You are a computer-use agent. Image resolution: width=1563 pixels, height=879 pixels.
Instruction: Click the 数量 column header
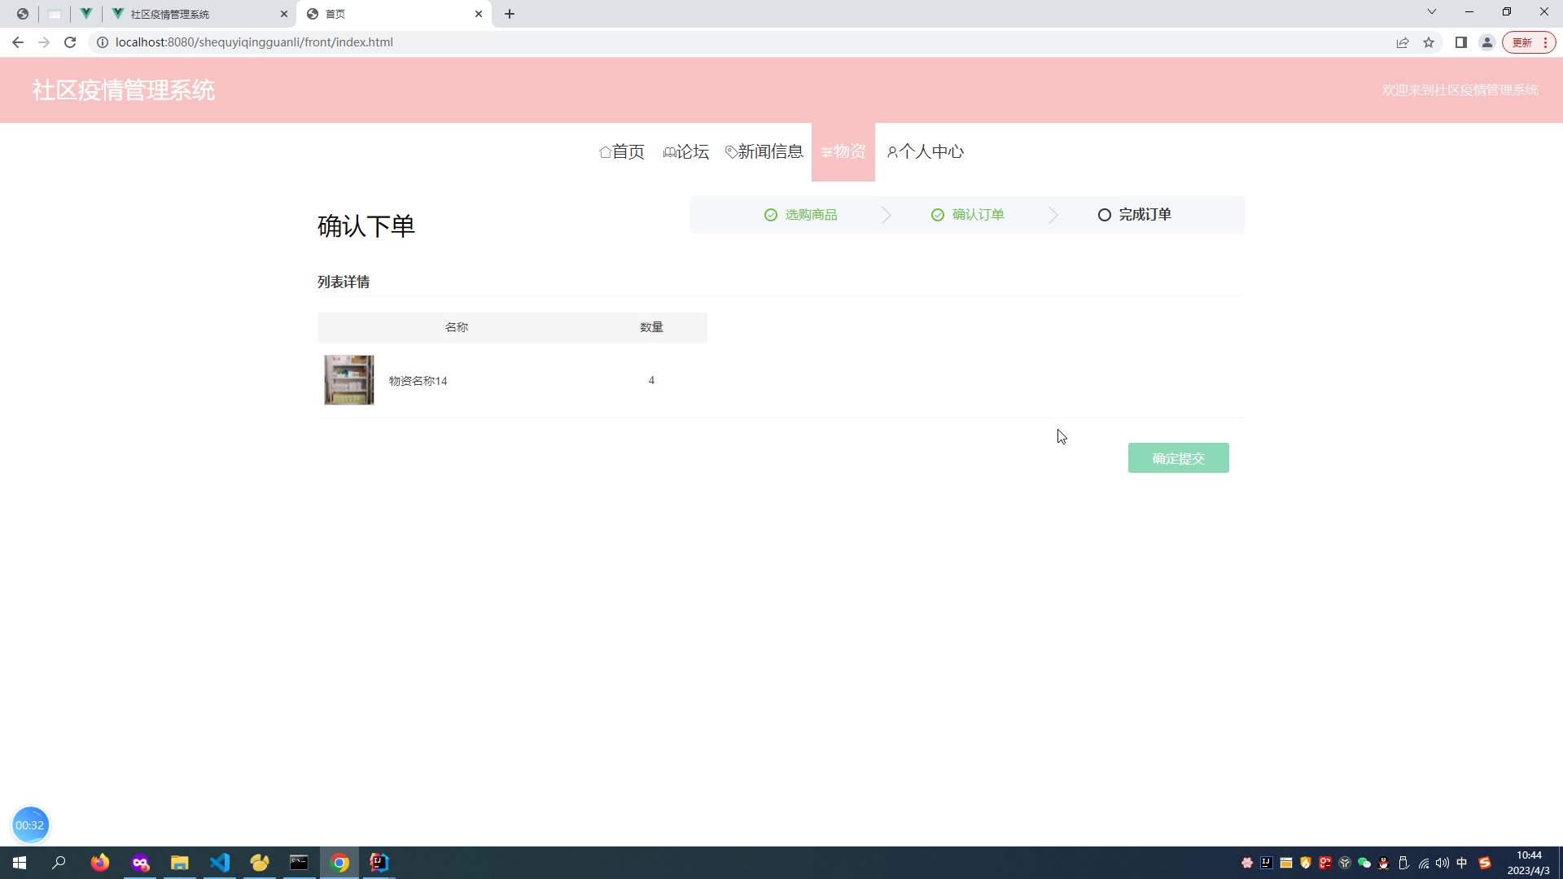651,327
